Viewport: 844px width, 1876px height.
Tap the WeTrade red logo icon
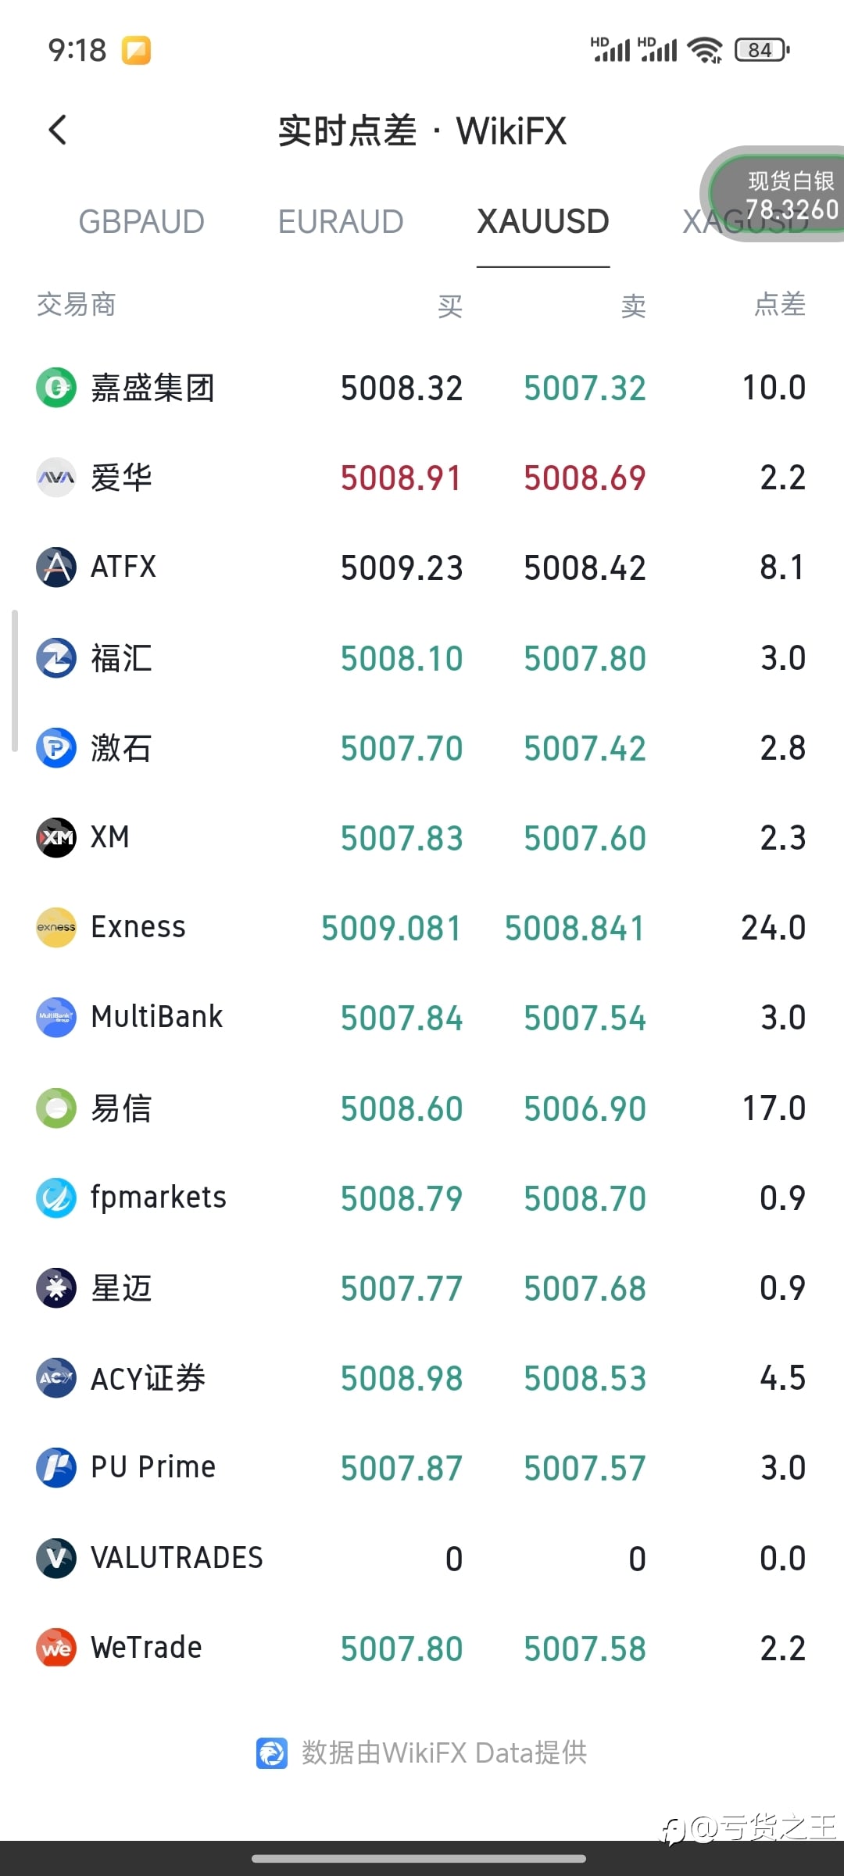click(x=56, y=1648)
